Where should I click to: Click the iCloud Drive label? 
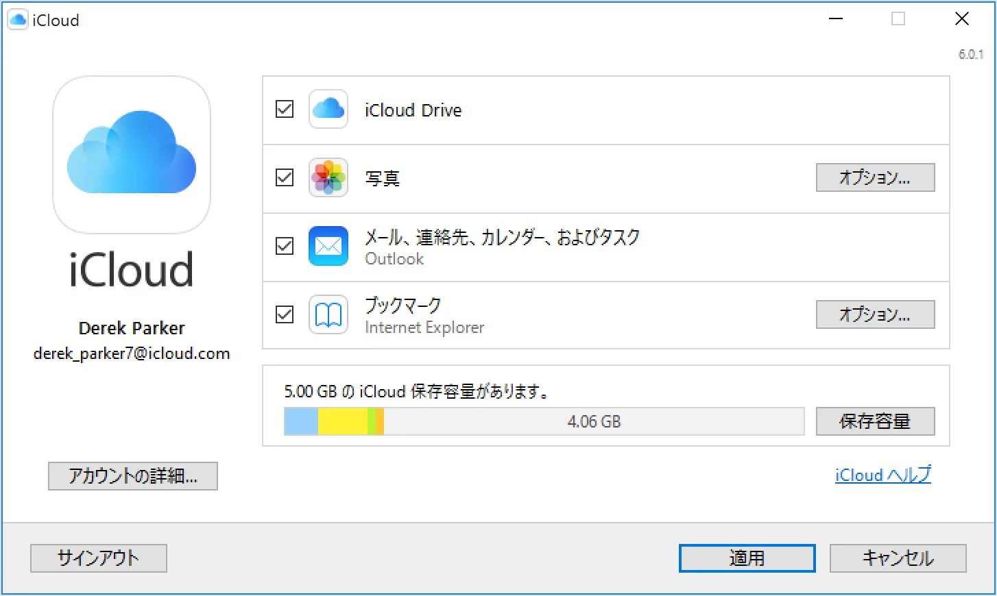coord(413,110)
